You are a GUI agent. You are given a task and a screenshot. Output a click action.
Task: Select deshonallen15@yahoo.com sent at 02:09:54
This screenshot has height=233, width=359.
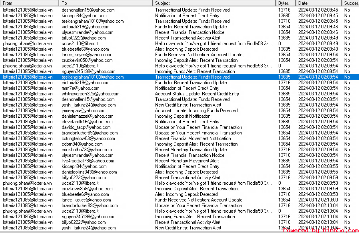click(88, 99)
